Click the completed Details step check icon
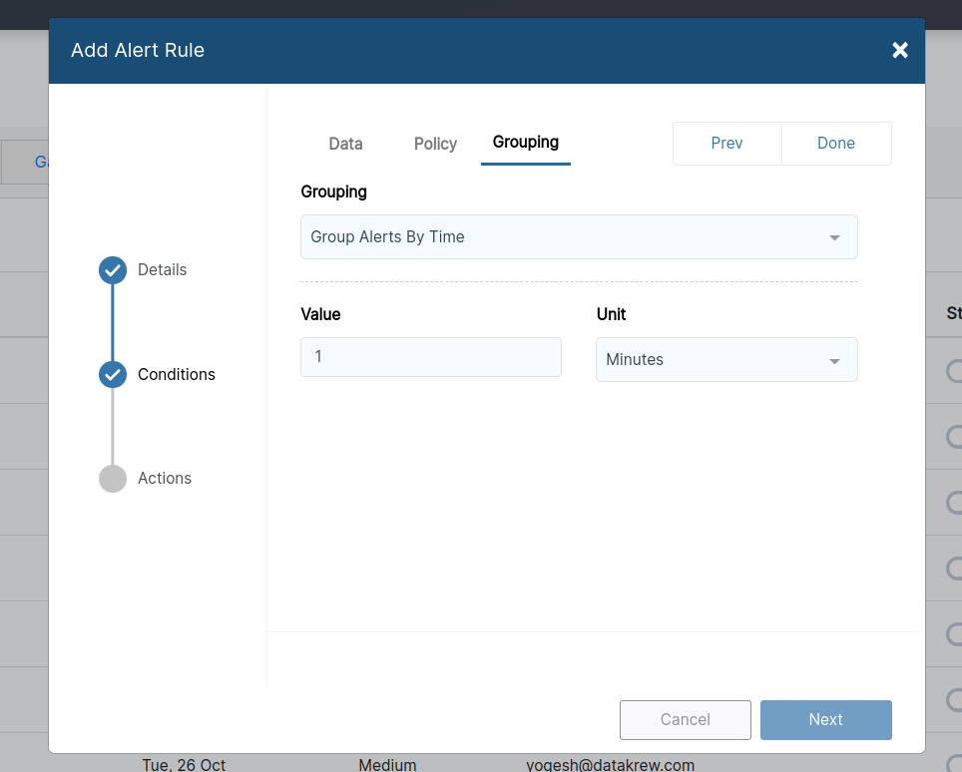Screen dimensions: 962x772 (x=113, y=269)
